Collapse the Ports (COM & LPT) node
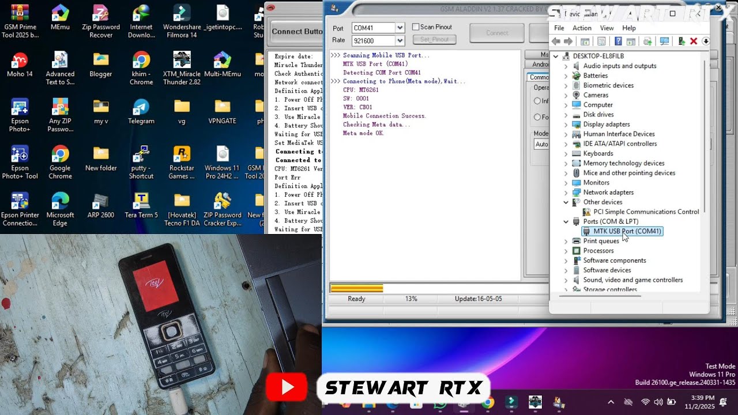 click(x=566, y=221)
